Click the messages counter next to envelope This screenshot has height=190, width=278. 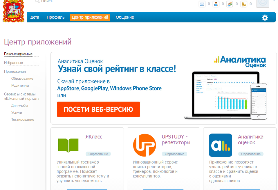click(x=209, y=4)
